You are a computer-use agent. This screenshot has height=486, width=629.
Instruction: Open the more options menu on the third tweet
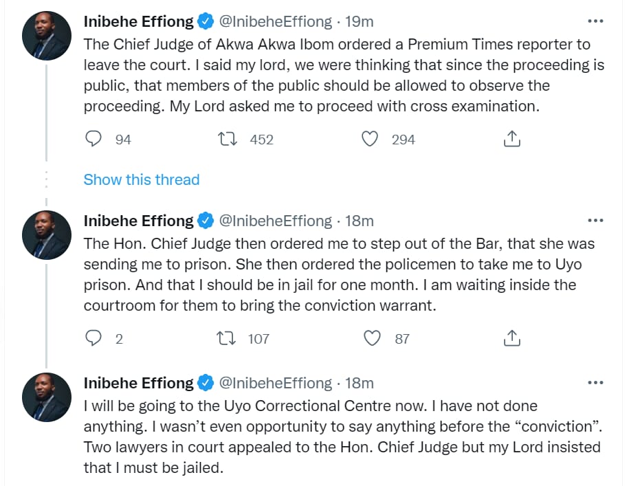[x=594, y=383]
